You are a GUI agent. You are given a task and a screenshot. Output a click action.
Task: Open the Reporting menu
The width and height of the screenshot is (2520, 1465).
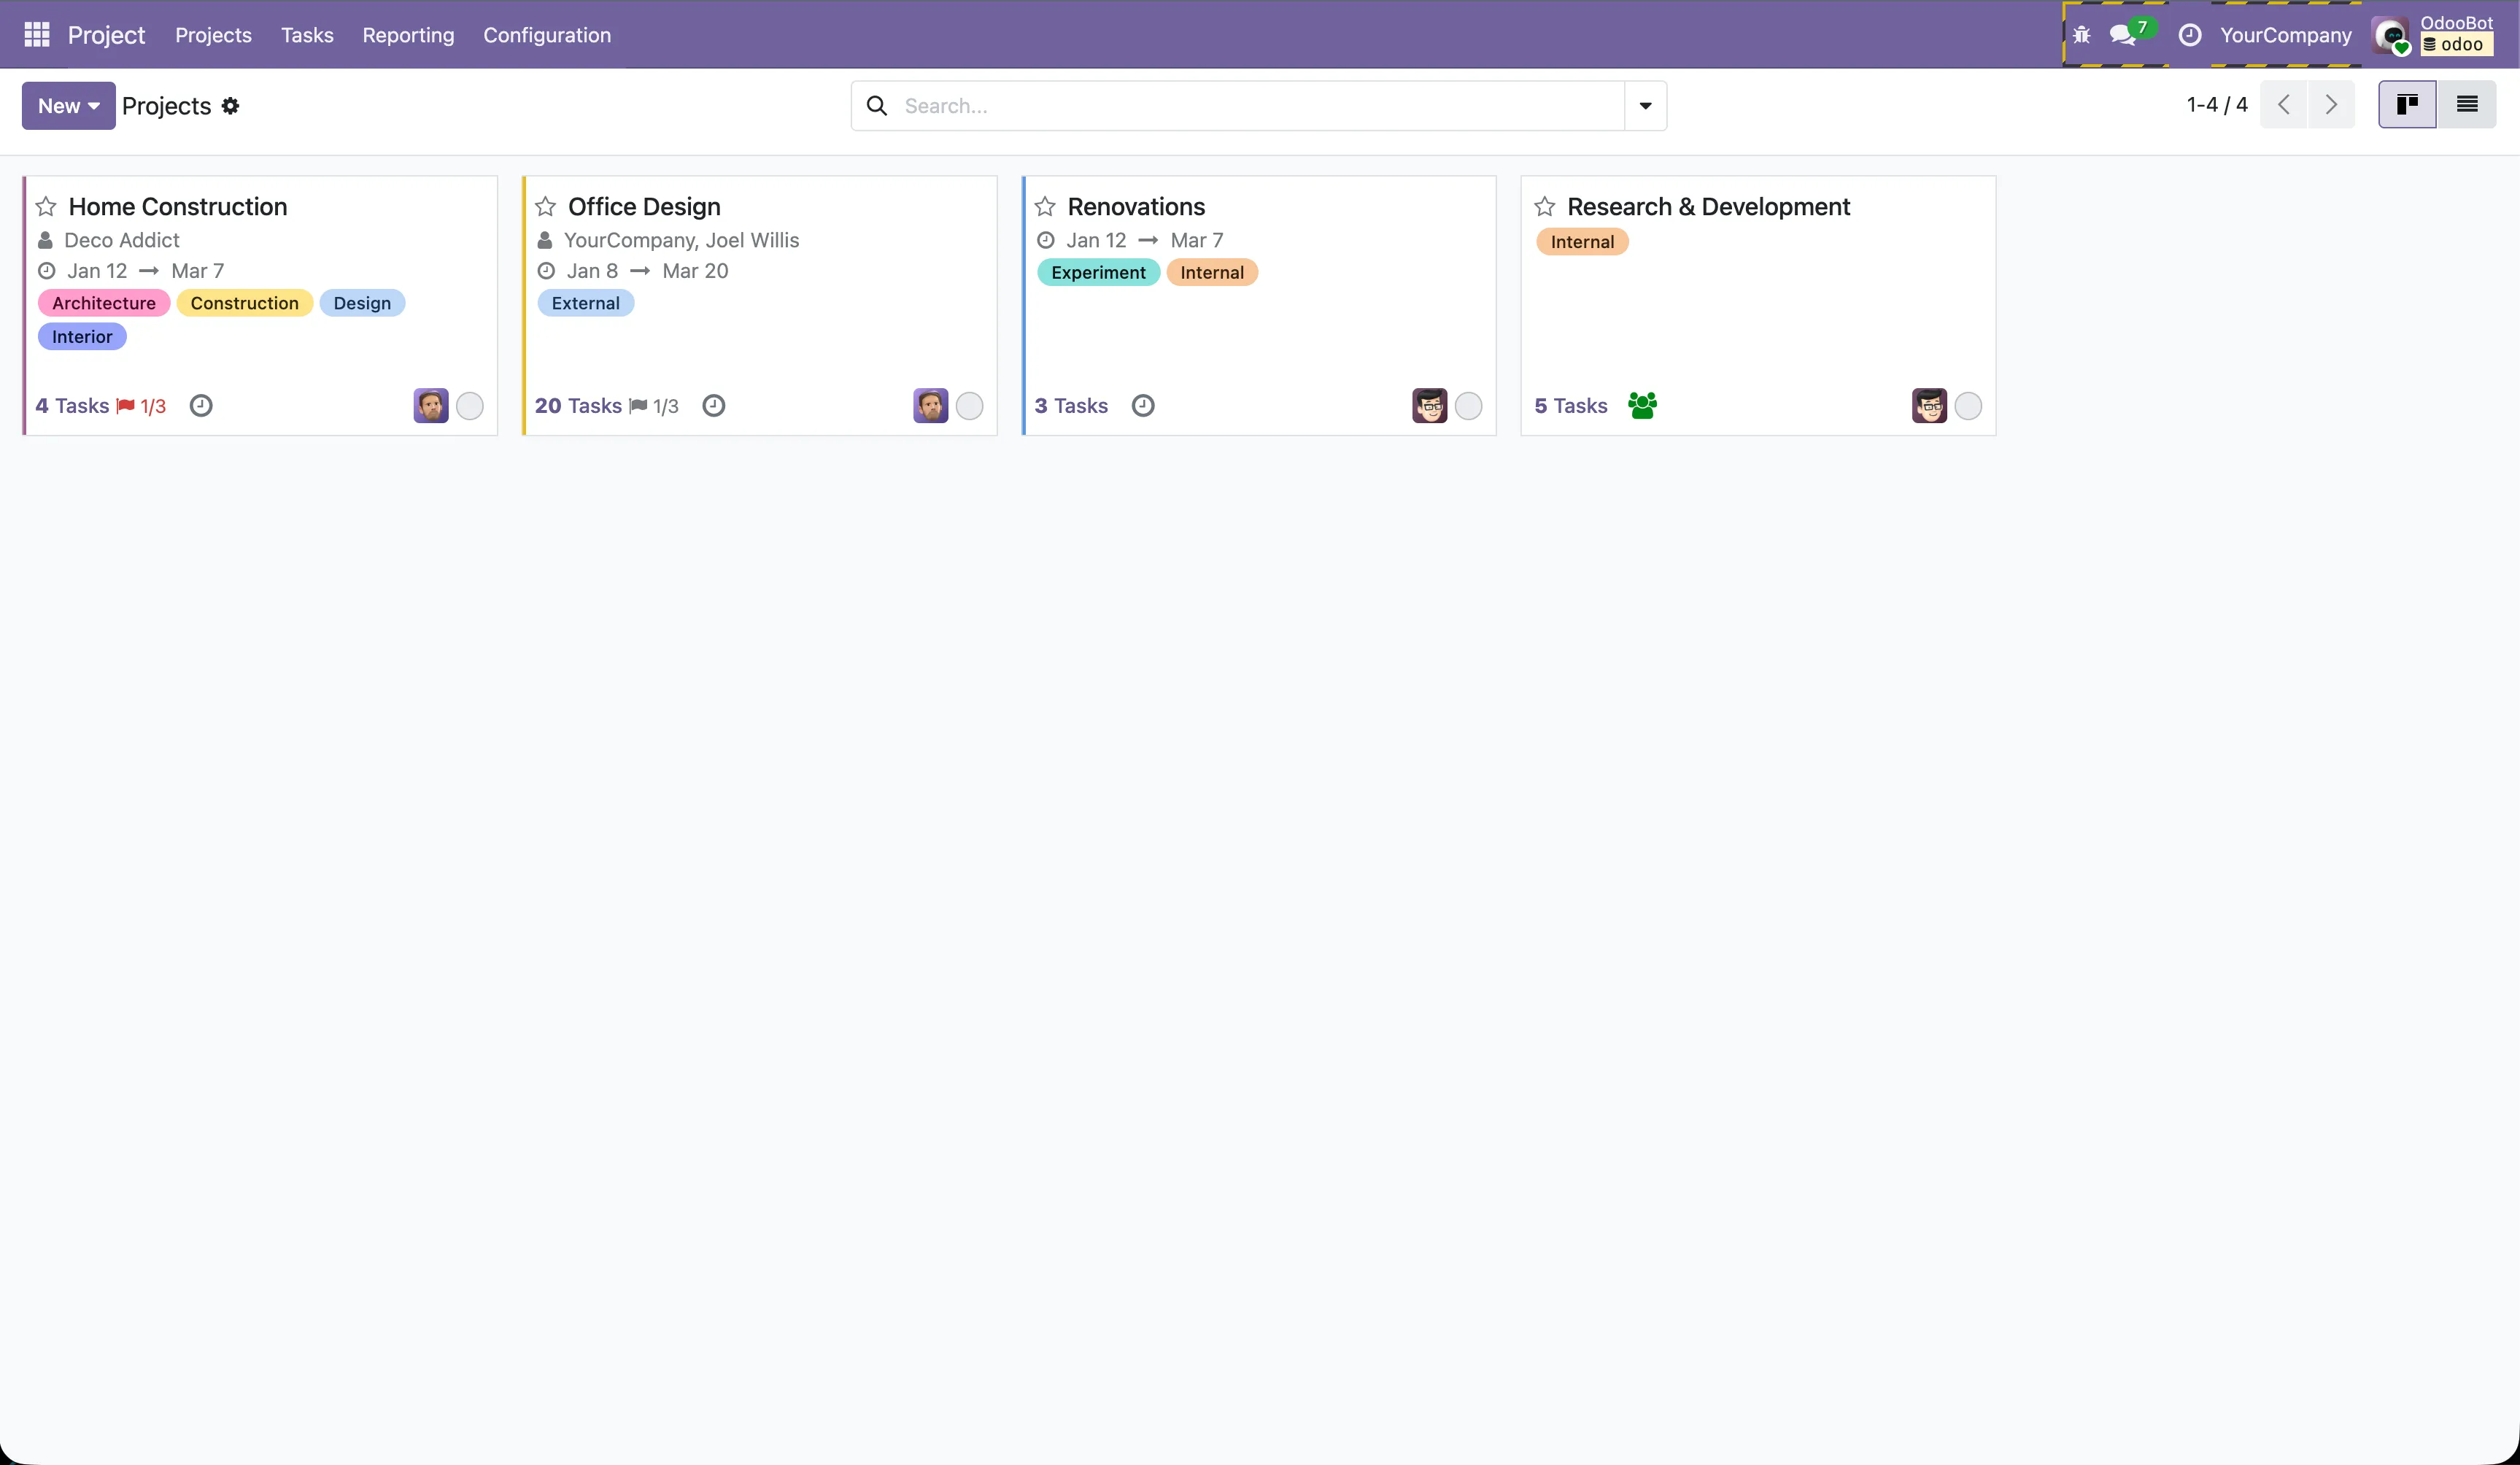coord(408,34)
